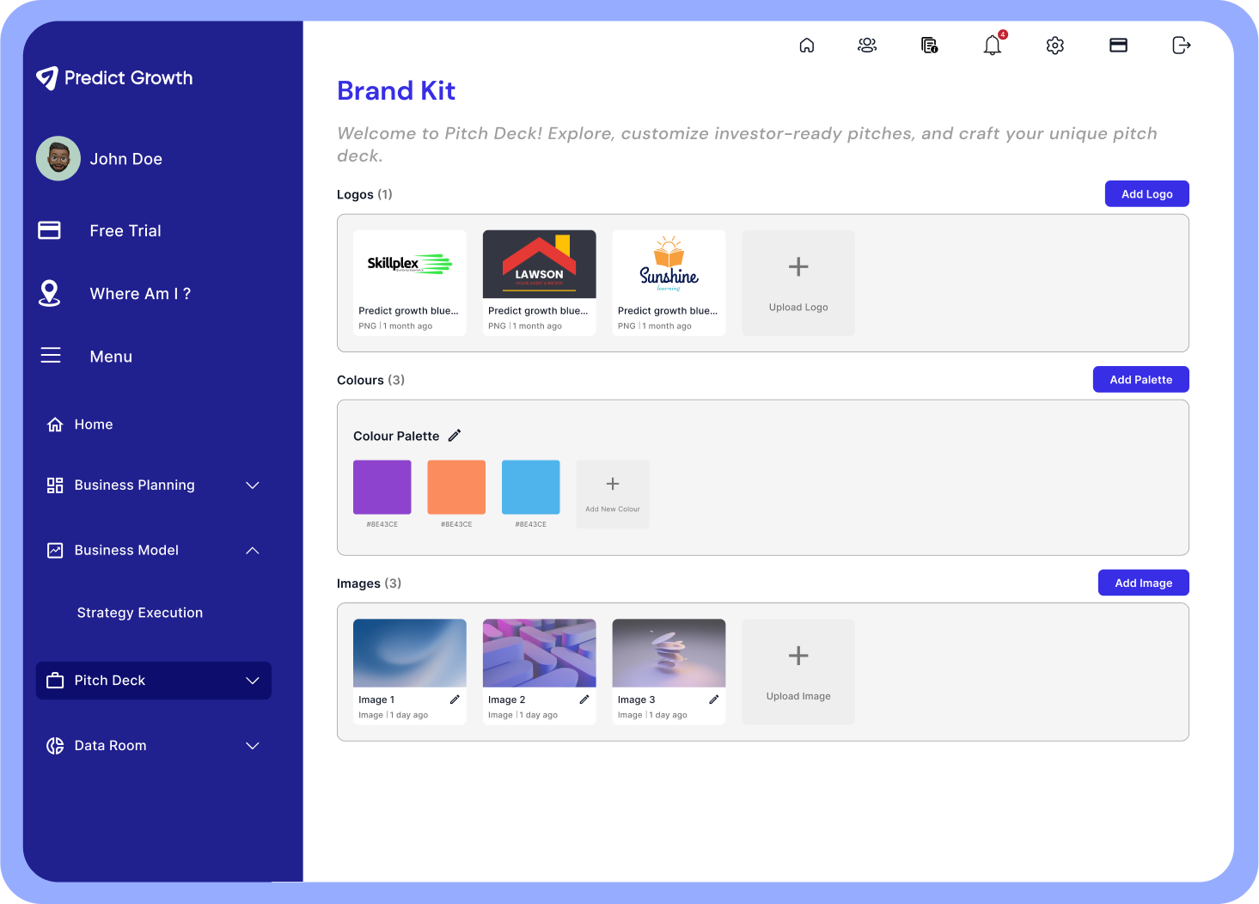Go to Home in the sidebar

tap(93, 425)
